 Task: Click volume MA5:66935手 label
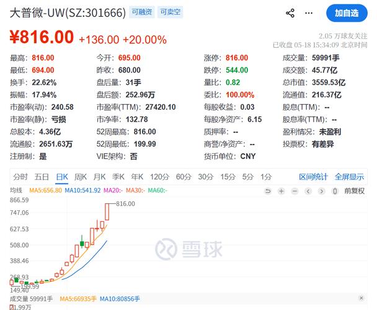click(x=78, y=299)
